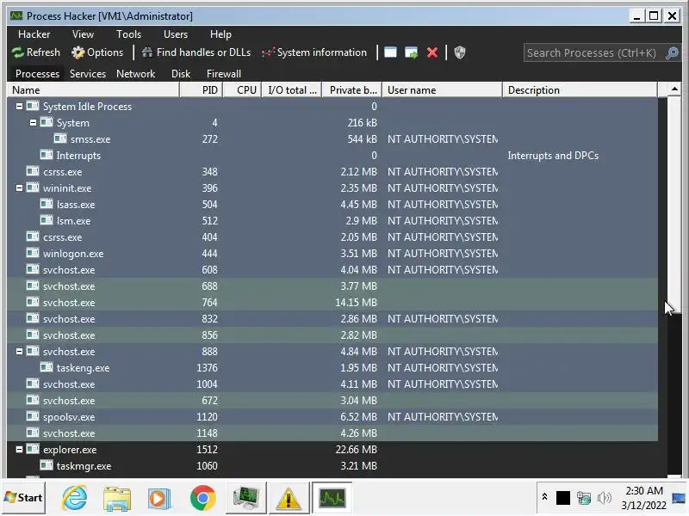689x516 pixels.
Task: Switch to the Network tab
Action: coord(136,74)
